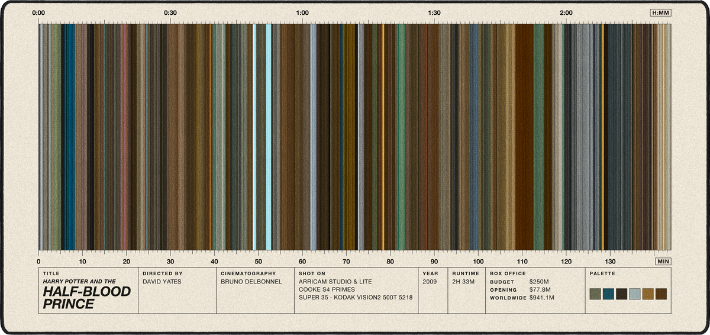Choose the pale blue-gray palette swatch

pos(635,294)
